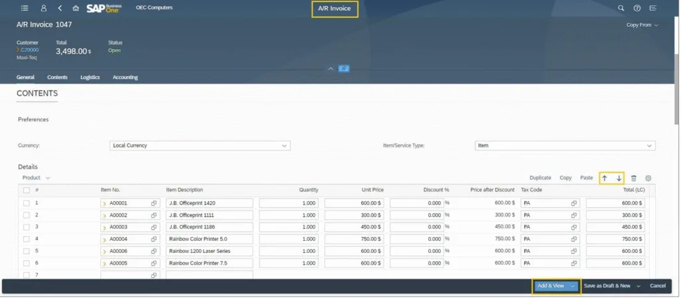Open item list picker for A00004
This screenshot has height=298, width=681.
(x=154, y=239)
